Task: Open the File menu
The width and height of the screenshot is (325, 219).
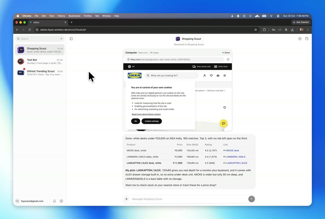Action: 36,16
